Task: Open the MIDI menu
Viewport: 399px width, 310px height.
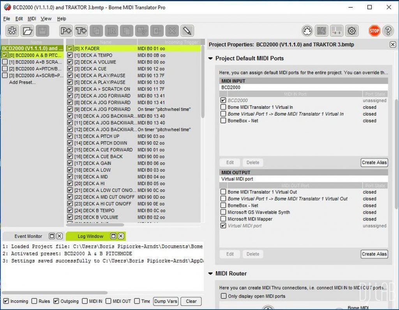Action: 32,19
